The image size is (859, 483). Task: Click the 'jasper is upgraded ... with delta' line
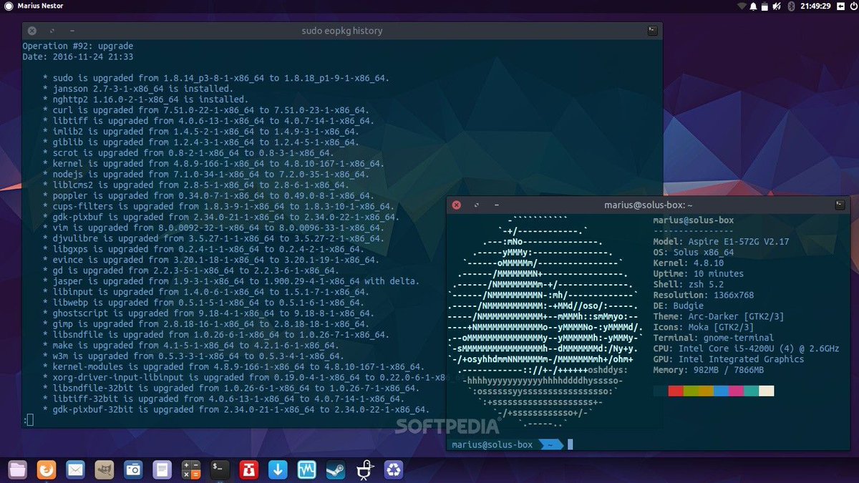(231, 281)
